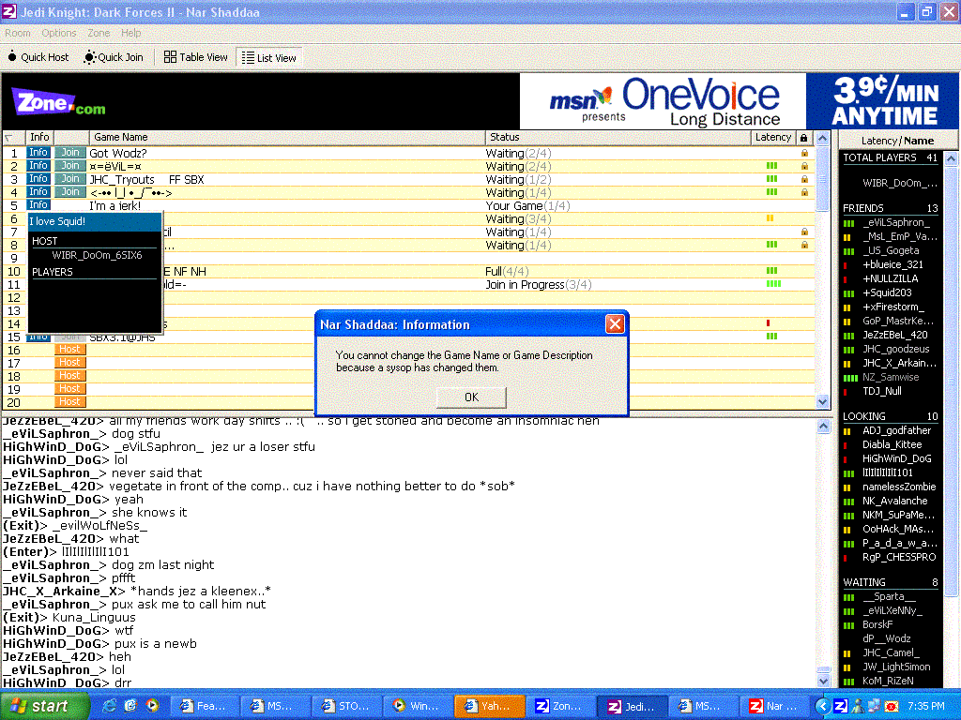Switch to the Jedi... taskbar window
Viewport: 961px width, 720px height.
click(633, 706)
